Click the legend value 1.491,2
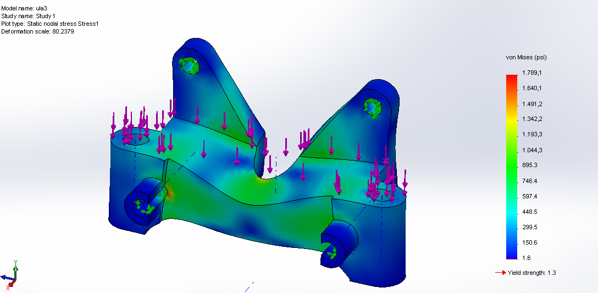Screen dimensions: 598x293 tap(532, 104)
